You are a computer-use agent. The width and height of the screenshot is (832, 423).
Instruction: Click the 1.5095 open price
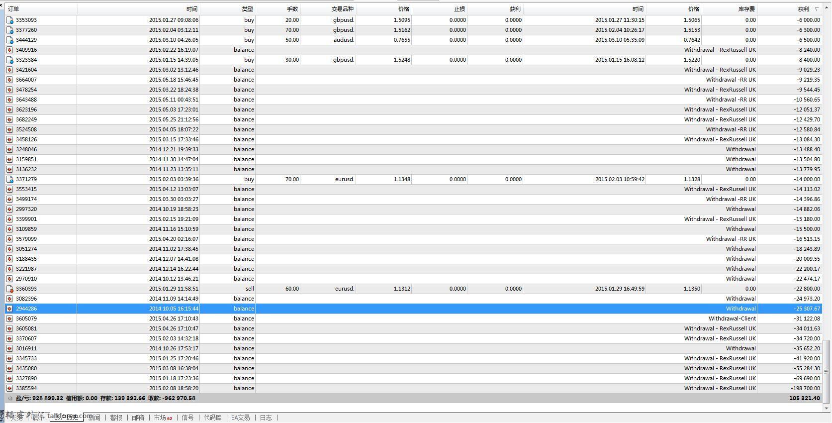pos(402,20)
